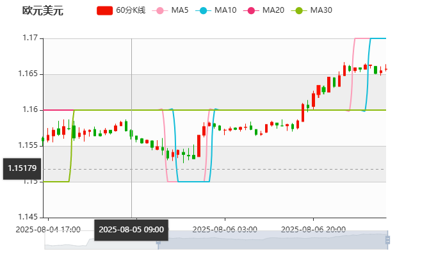Click the 2025-08-05 09:00 crosshair time label
429x256 pixels.
tap(131, 230)
